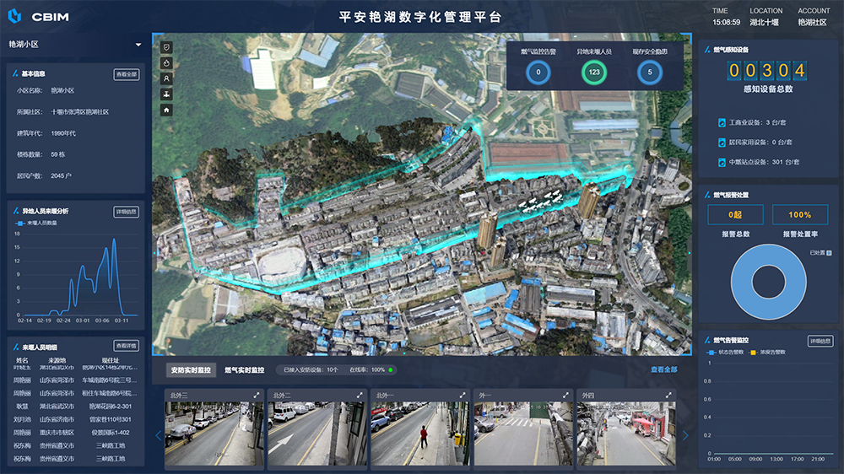Click the home icon on map toolbar
This screenshot has width=844, height=474.
tap(166, 110)
